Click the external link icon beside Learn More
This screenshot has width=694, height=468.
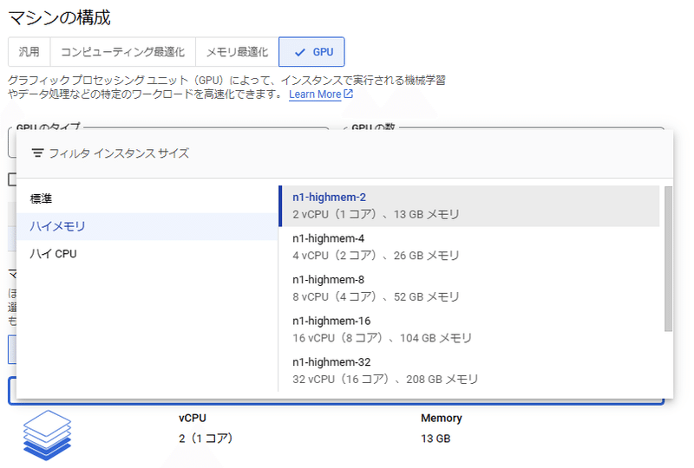(349, 94)
